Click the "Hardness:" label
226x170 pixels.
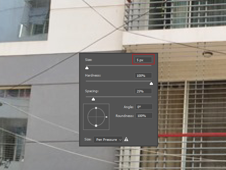click(93, 75)
